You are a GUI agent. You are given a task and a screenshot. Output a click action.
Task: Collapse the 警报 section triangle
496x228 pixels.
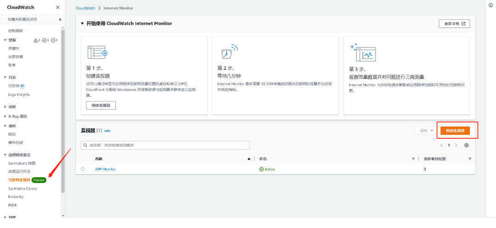[x=5, y=40]
